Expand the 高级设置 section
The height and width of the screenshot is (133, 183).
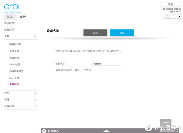35,106
